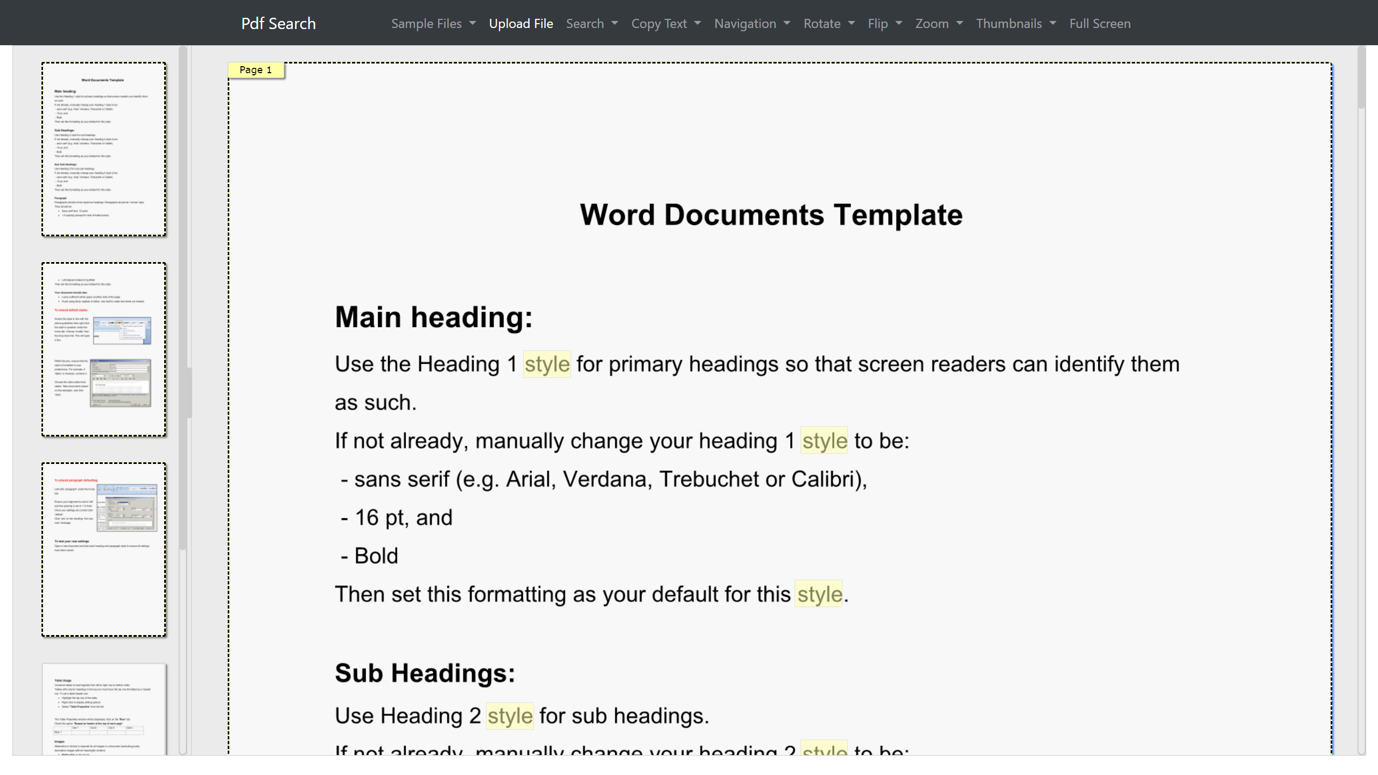The height and width of the screenshot is (775, 1378).
Task: Click highlighted 'style' before 'to be:' under Main heading
Action: (x=824, y=441)
